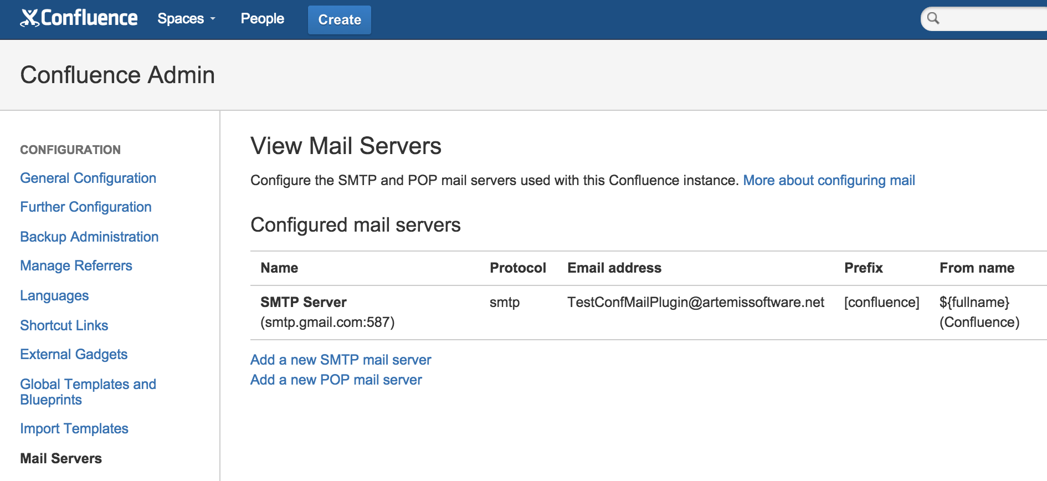The height and width of the screenshot is (481, 1047).
Task: Open Import Templates
Action: tap(74, 428)
